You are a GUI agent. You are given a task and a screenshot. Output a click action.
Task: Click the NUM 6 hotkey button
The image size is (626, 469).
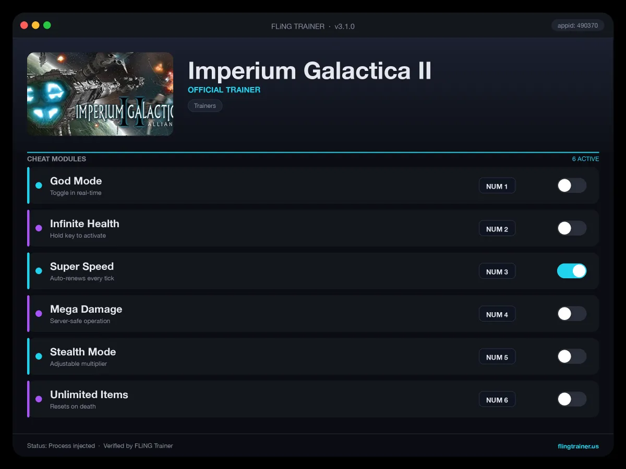tap(497, 400)
